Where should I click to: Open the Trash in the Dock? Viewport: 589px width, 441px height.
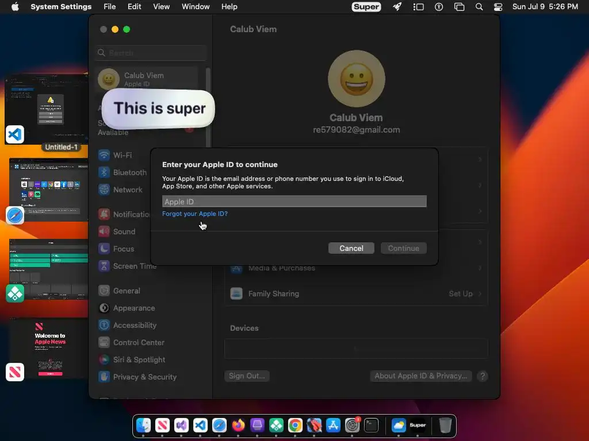pos(445,425)
